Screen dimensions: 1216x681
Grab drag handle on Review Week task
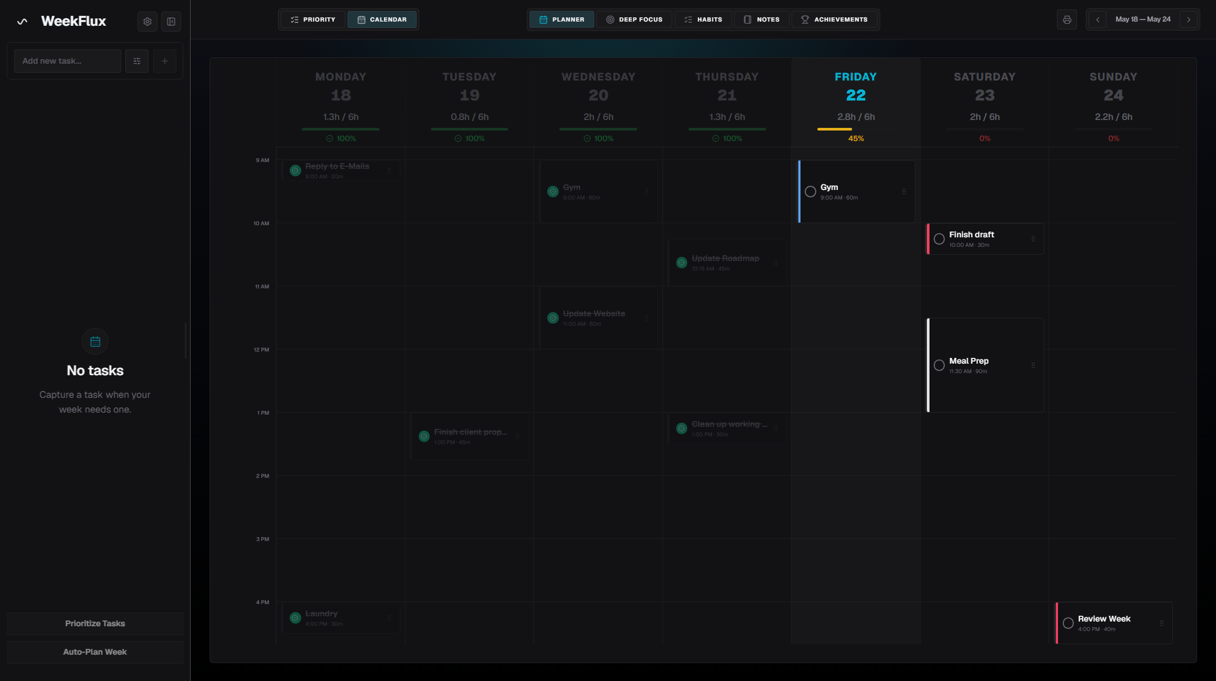coord(1162,623)
